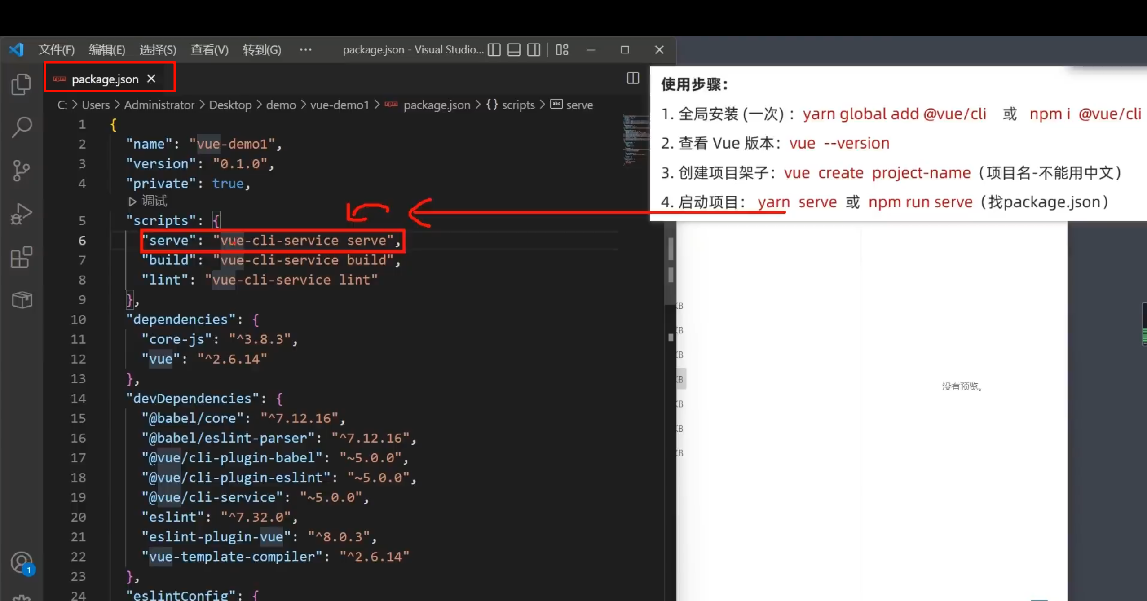Click the value true on line 4
This screenshot has width=1147, height=601.
(228, 183)
